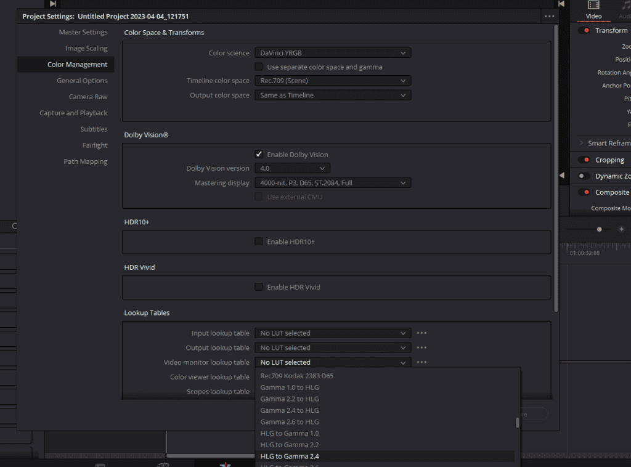
Task: Select Path Mapping in sidebar
Action: [x=85, y=161]
